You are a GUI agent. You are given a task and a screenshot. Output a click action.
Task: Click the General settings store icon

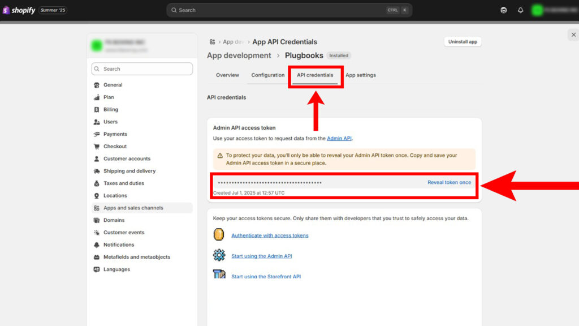point(97,85)
